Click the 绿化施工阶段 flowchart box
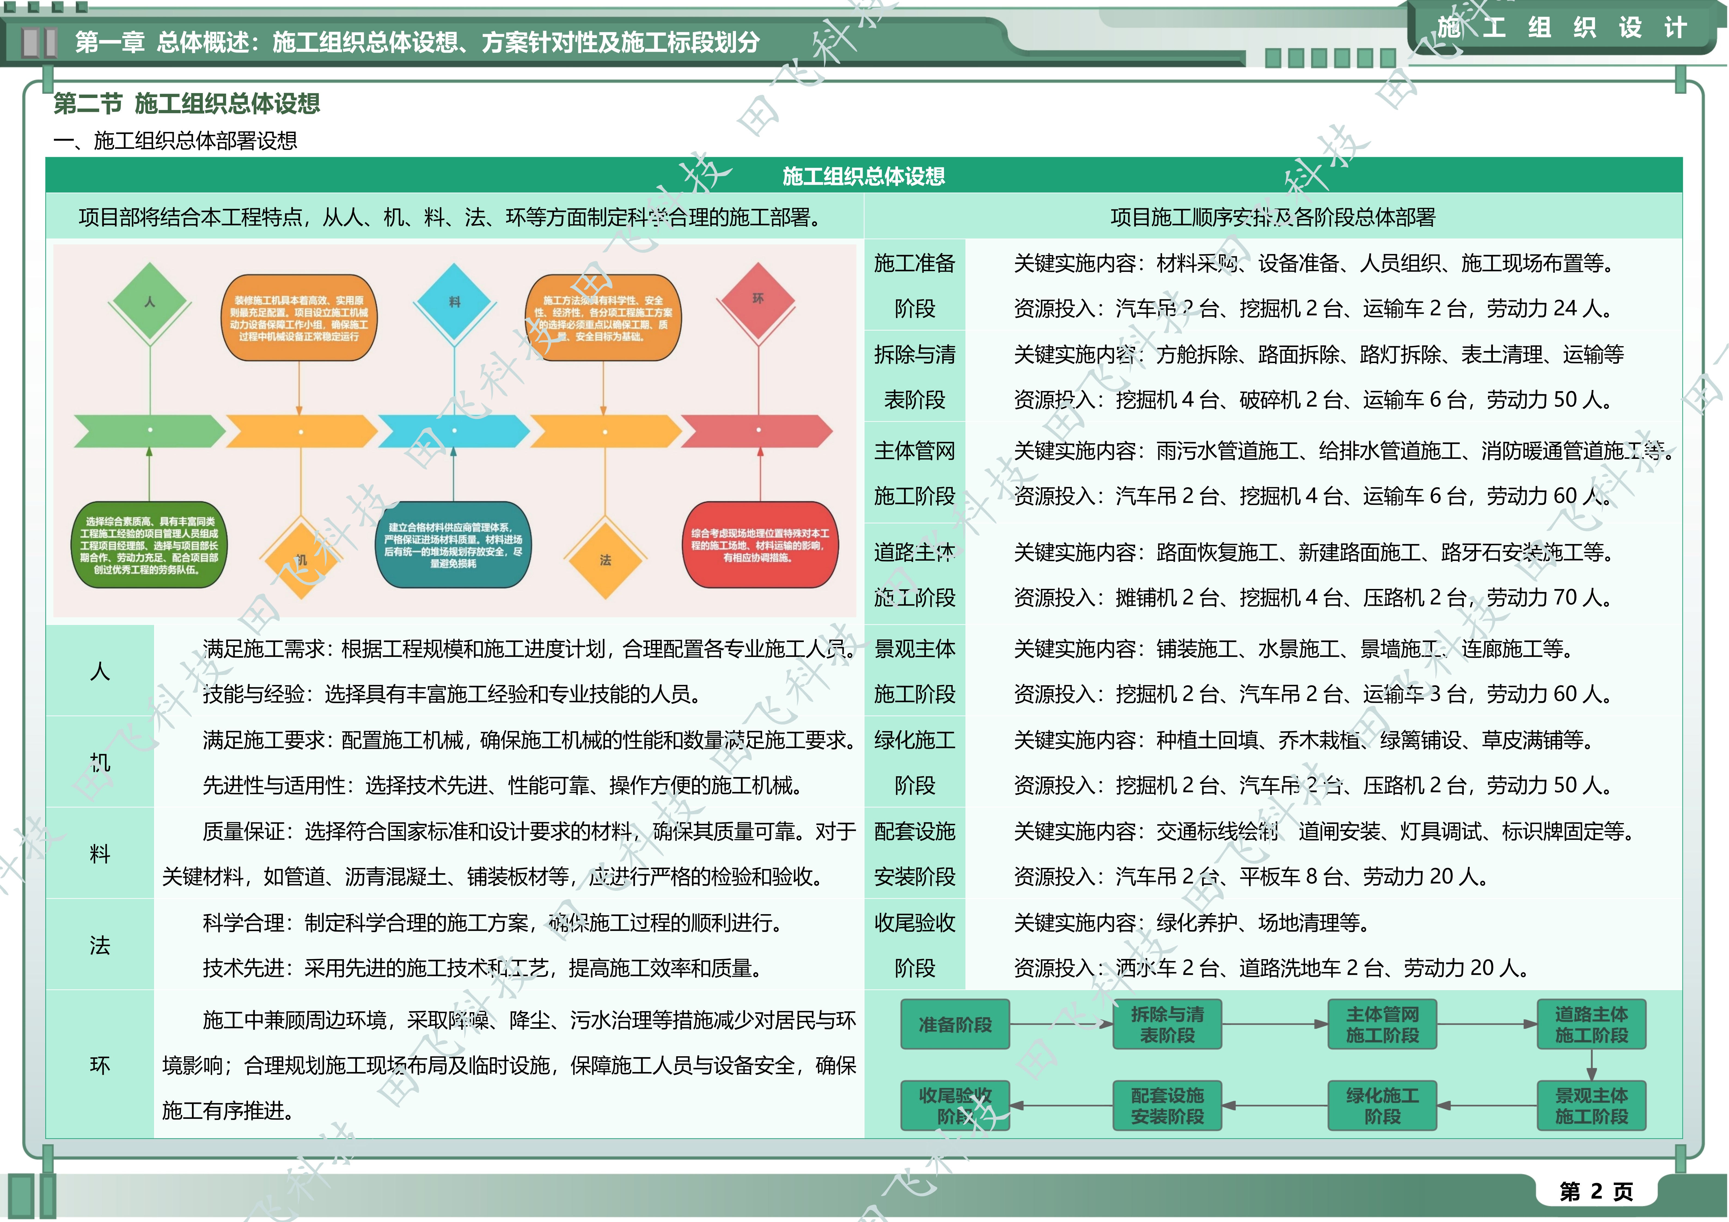 point(1383,1106)
